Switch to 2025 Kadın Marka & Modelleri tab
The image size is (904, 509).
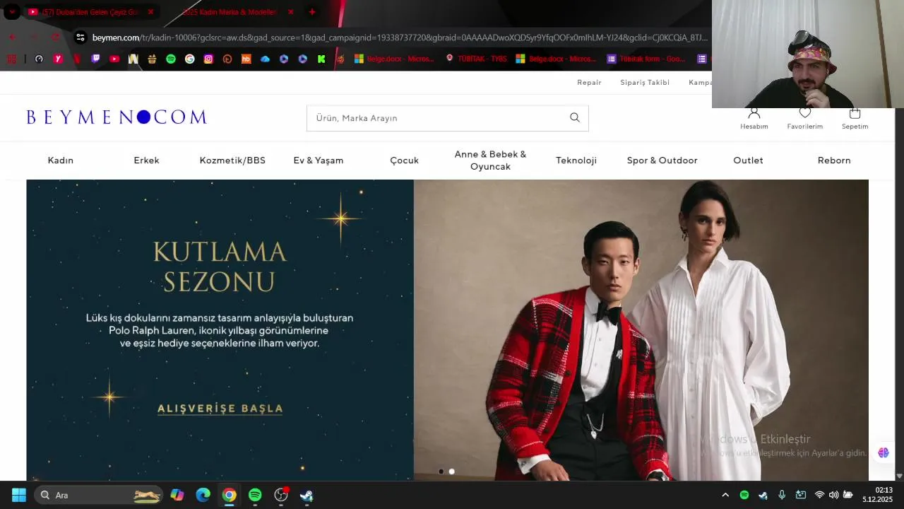coord(230,12)
